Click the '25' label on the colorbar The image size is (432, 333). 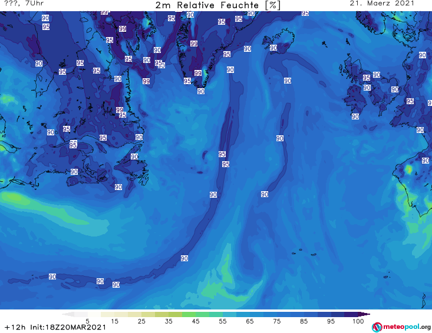click(x=141, y=321)
